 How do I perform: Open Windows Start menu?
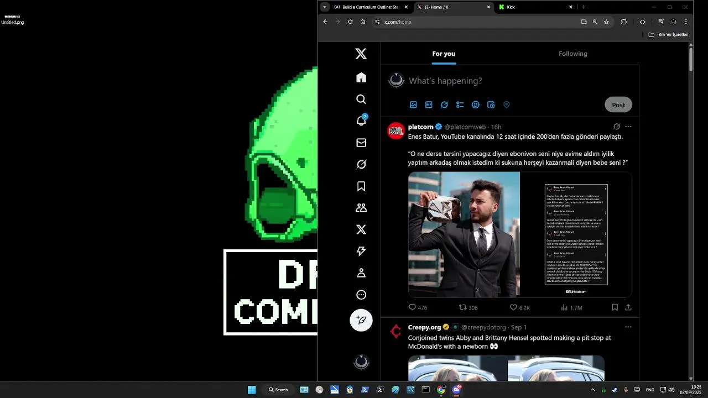[252, 390]
